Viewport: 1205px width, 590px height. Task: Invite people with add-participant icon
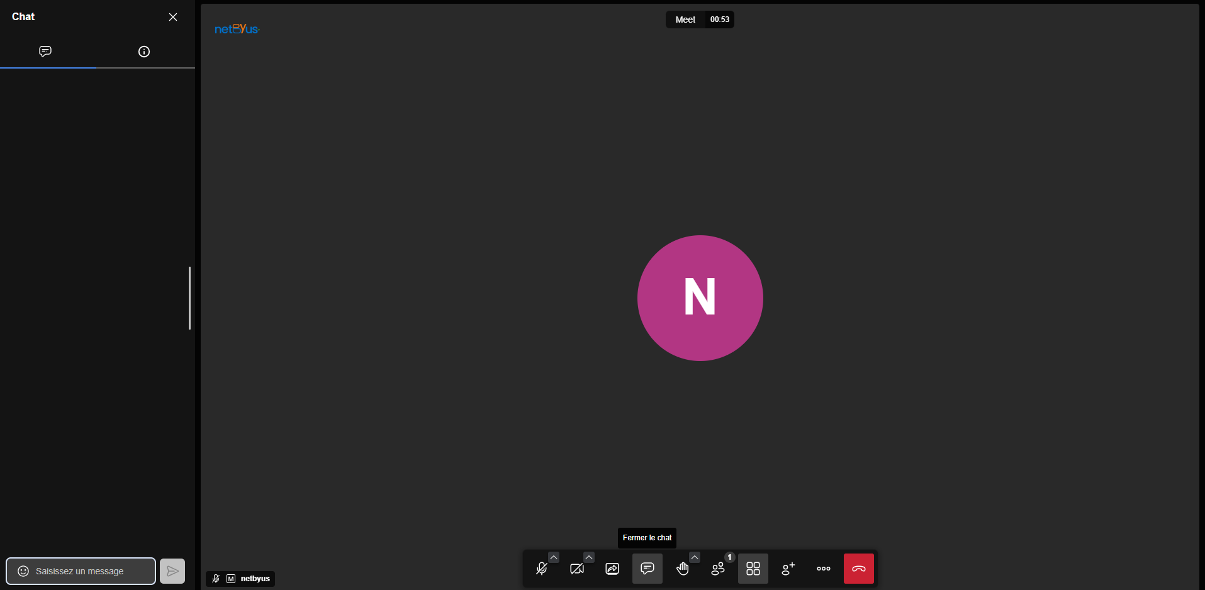[788, 569]
